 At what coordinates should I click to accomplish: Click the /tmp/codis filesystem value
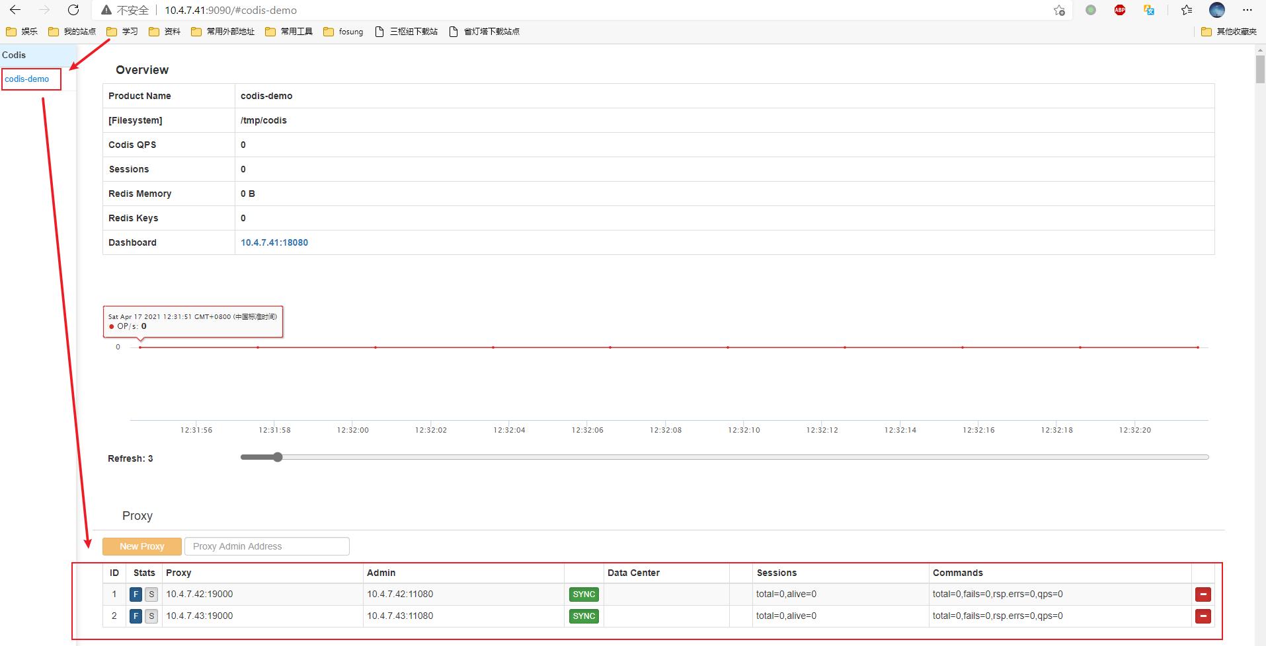click(x=264, y=120)
